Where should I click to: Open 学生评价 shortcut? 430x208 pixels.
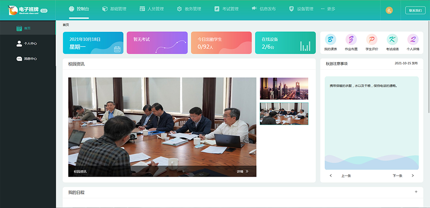tap(372, 43)
